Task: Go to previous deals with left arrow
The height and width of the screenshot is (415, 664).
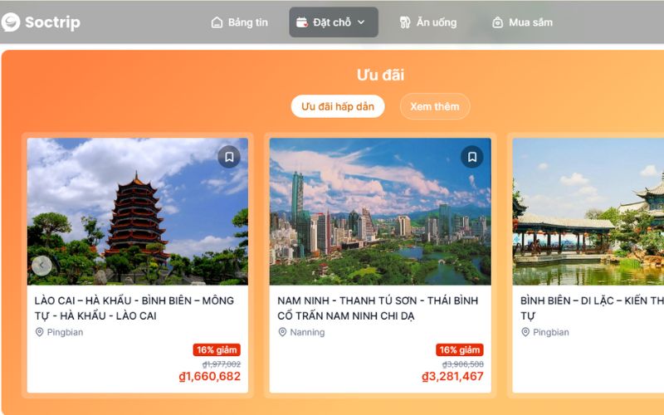Action: 41,266
